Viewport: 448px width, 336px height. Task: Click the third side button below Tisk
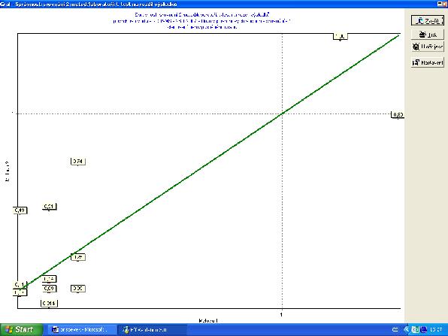point(428,47)
